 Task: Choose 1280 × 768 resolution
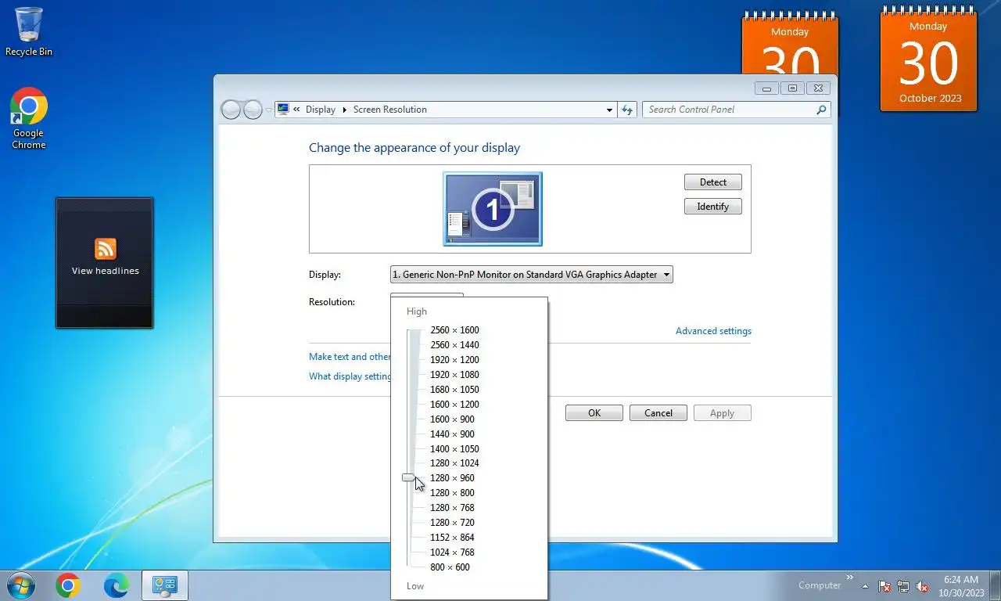[x=452, y=508]
